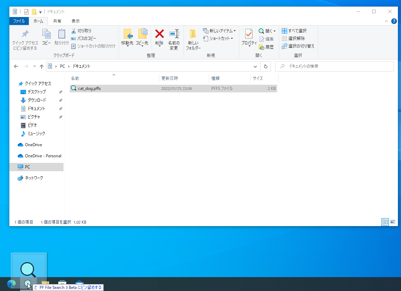Click the Open (開く) ribbon button
This screenshot has height=291, width=401.
tap(267, 31)
